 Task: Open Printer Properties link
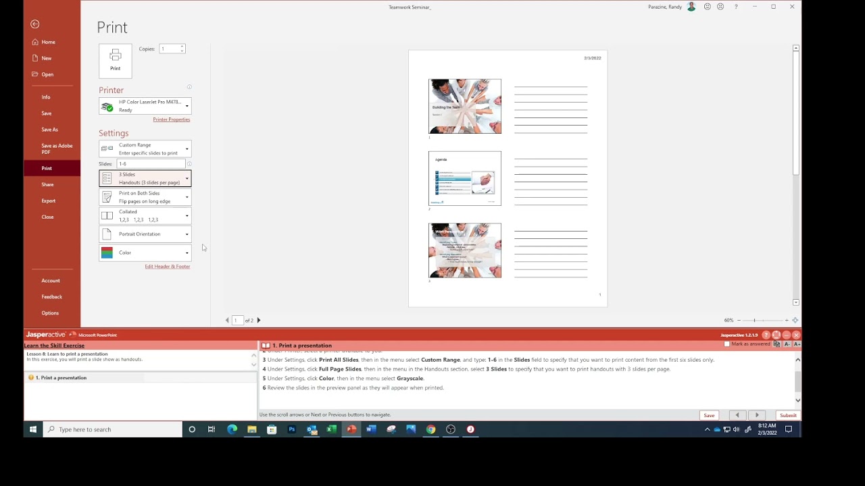click(x=172, y=119)
